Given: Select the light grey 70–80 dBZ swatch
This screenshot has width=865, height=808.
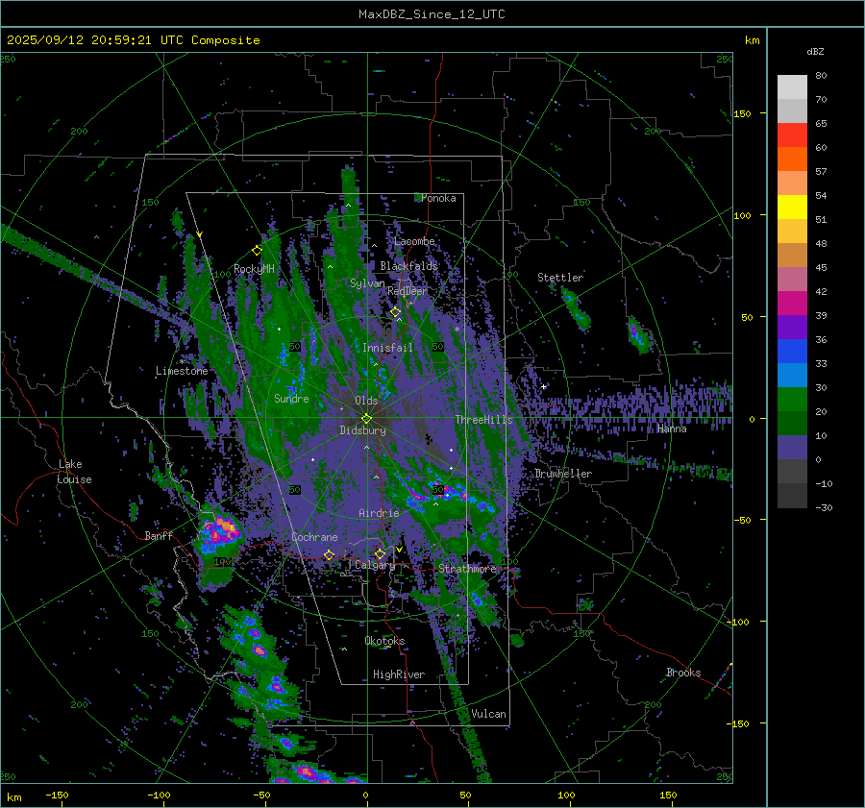Looking at the screenshot, I should click(792, 87).
